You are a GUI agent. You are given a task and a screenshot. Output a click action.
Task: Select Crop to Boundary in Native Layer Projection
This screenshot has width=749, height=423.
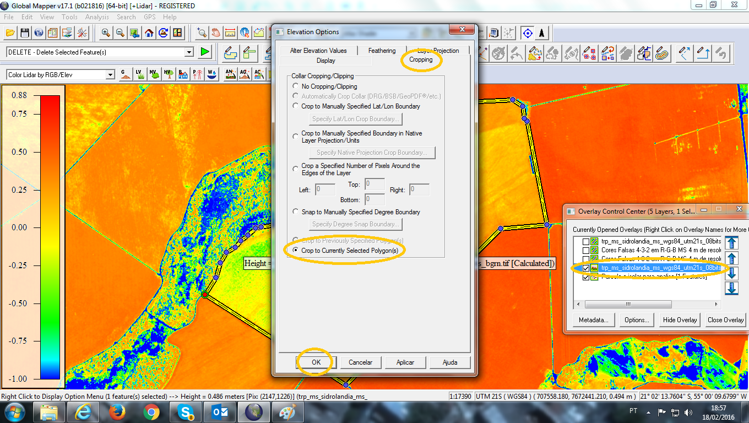tap(297, 136)
